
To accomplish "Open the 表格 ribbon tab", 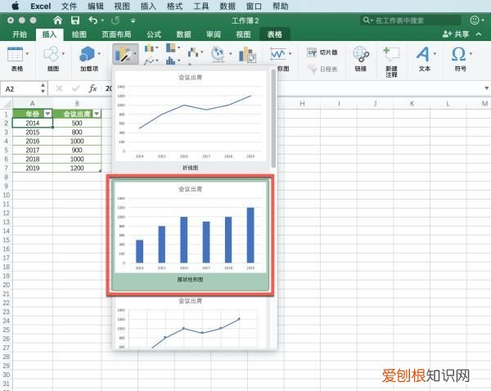I will (x=275, y=34).
